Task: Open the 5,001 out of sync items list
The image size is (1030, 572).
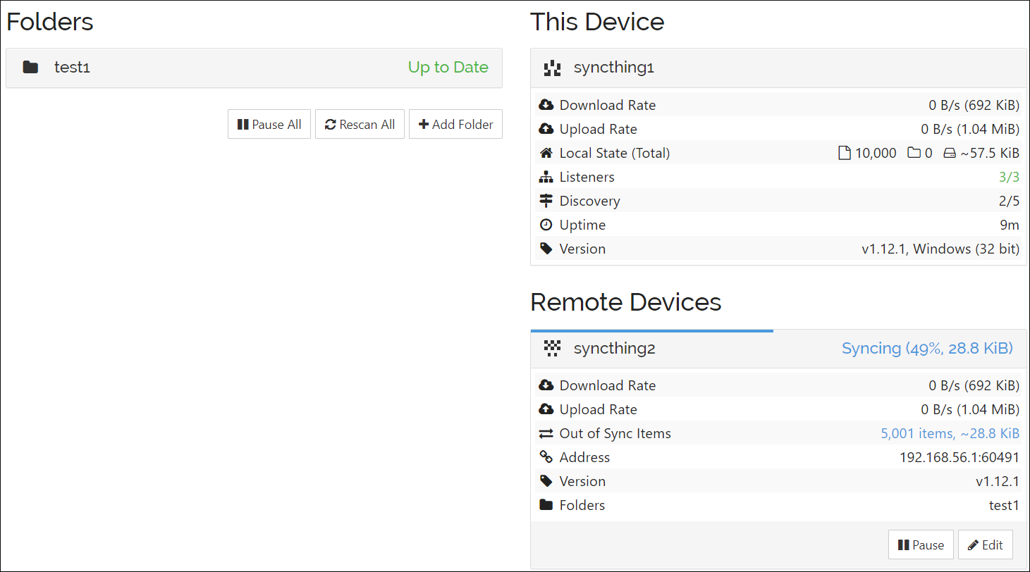Action: pyautogui.click(x=950, y=433)
